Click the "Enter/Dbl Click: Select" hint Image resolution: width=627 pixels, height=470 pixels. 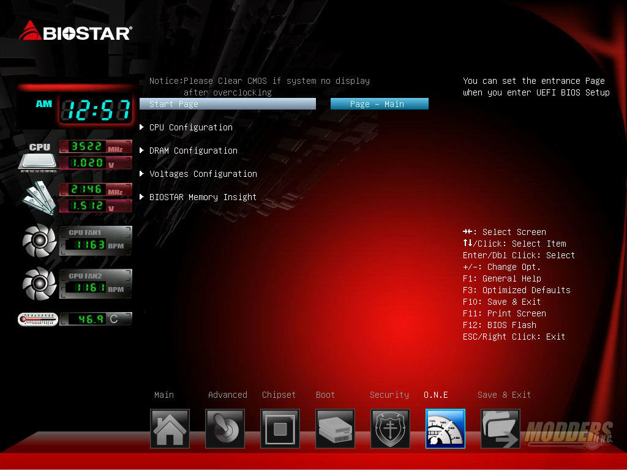pyautogui.click(x=519, y=255)
